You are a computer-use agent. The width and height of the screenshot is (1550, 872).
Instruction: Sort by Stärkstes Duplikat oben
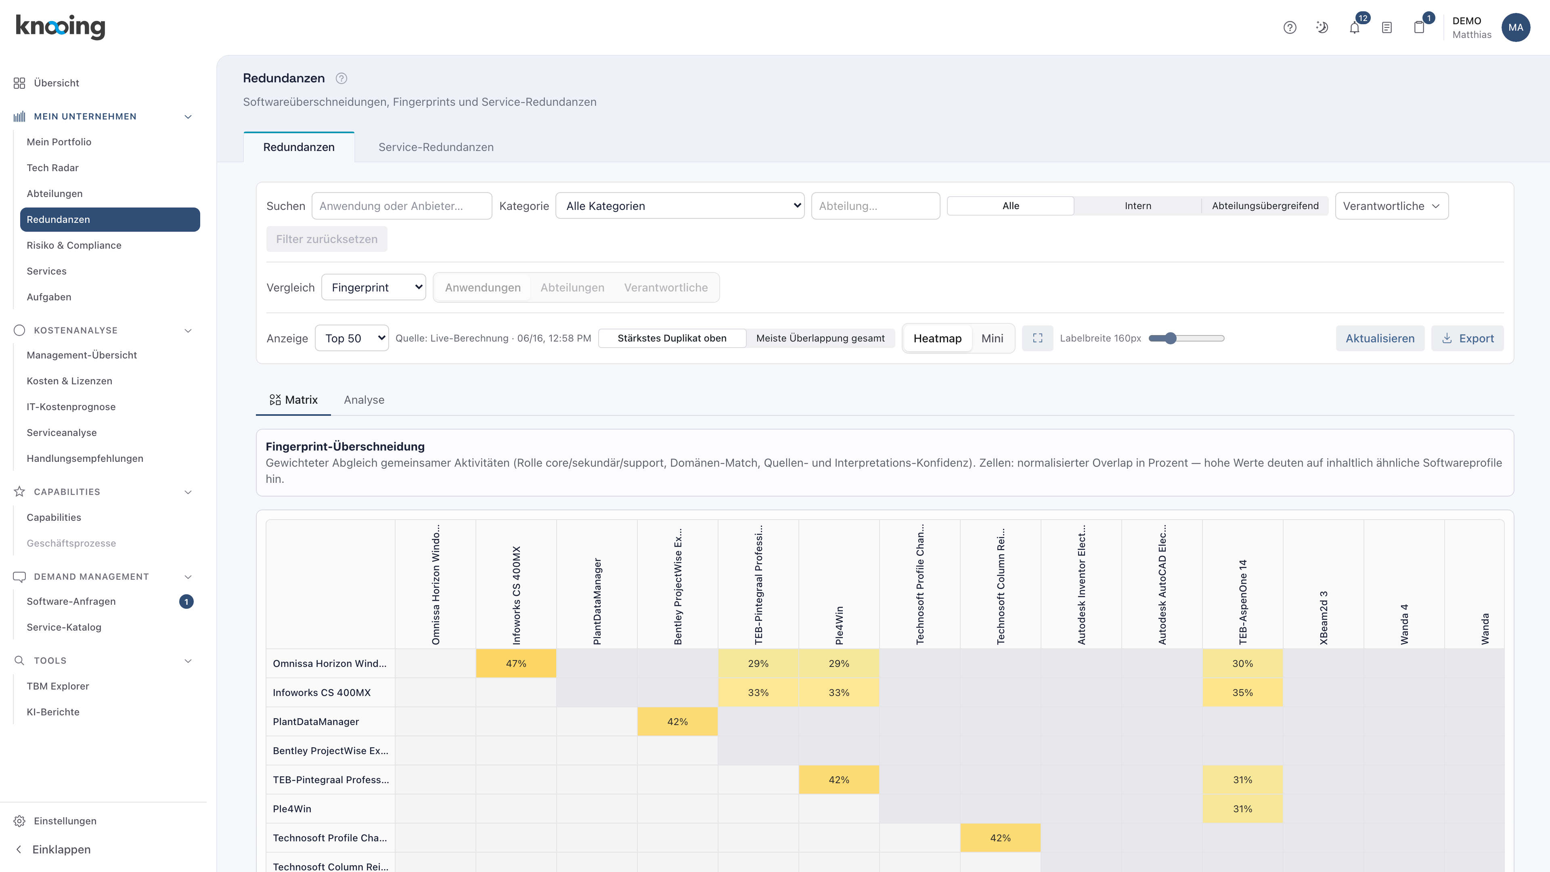click(672, 338)
